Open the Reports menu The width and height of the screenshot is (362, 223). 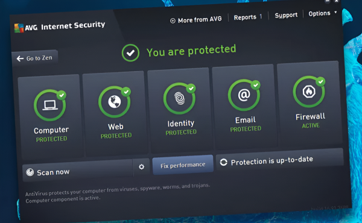tap(245, 17)
